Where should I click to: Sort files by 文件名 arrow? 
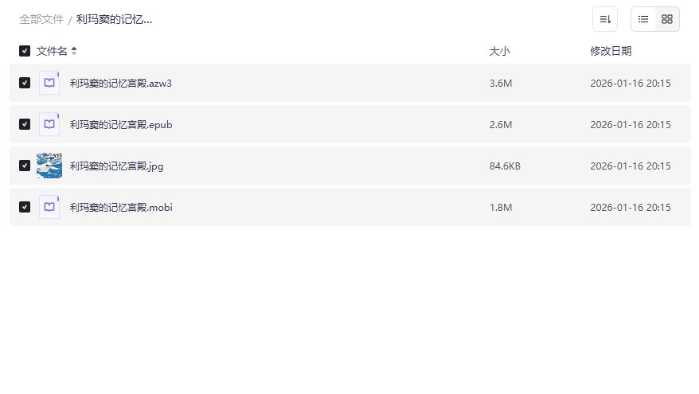pyautogui.click(x=74, y=51)
